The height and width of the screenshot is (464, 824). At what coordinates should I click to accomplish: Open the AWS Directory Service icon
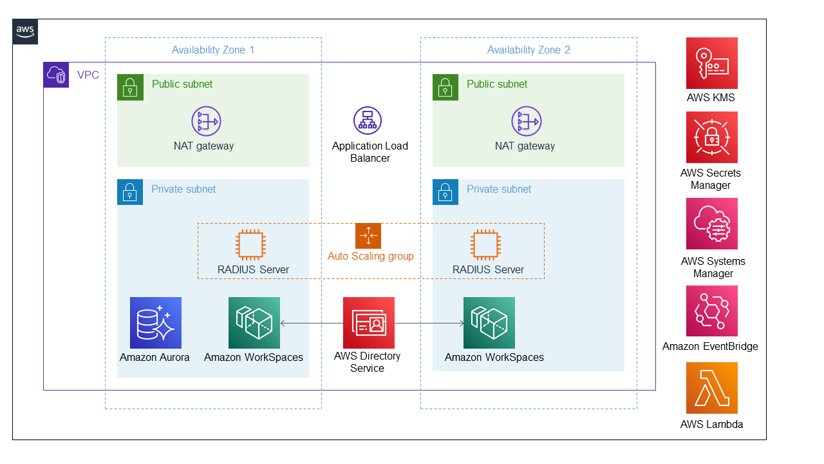point(368,322)
